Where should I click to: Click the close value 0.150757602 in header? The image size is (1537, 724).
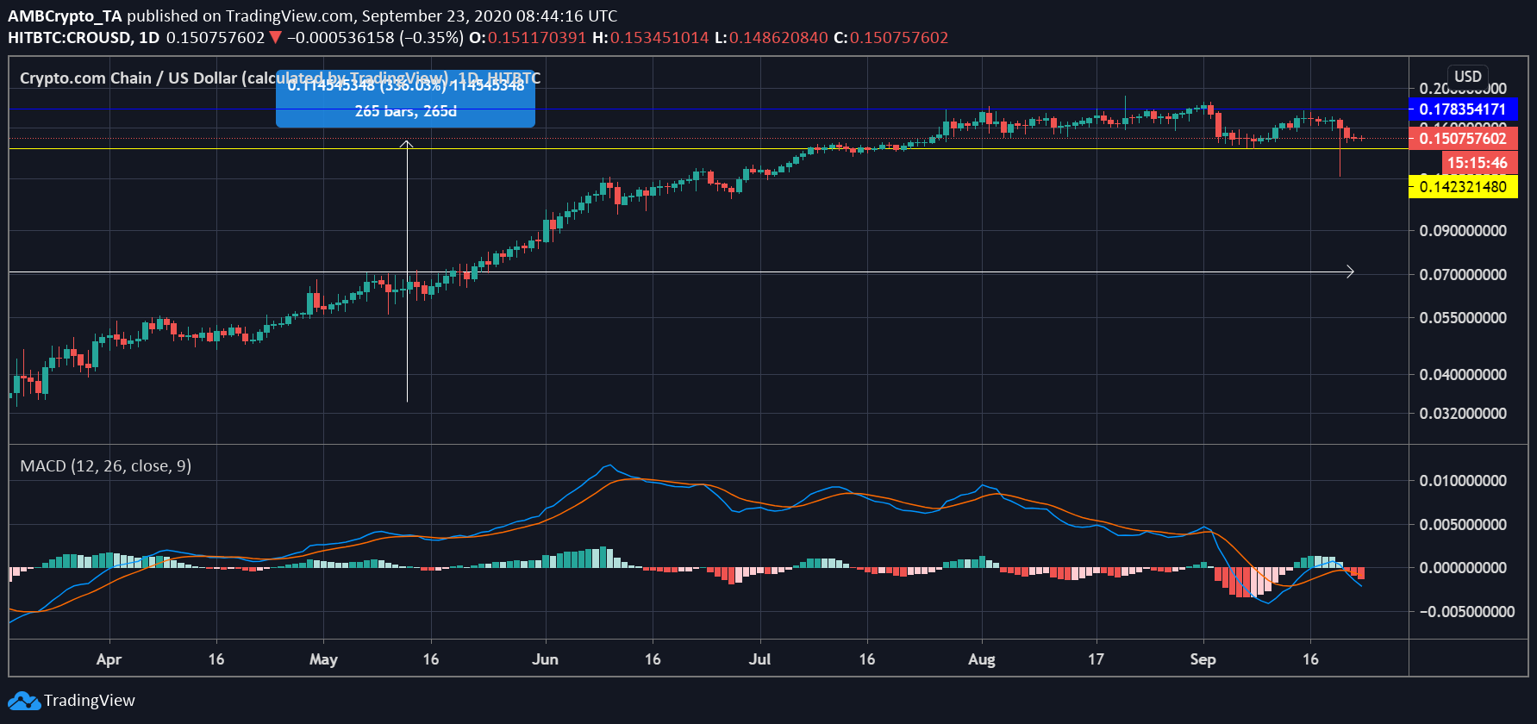pos(899,38)
